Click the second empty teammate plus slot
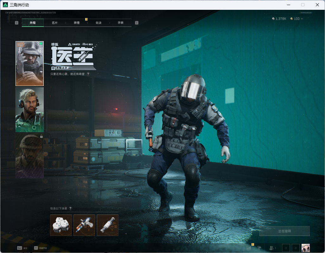This screenshot has height=253, width=325. [x=296, y=248]
